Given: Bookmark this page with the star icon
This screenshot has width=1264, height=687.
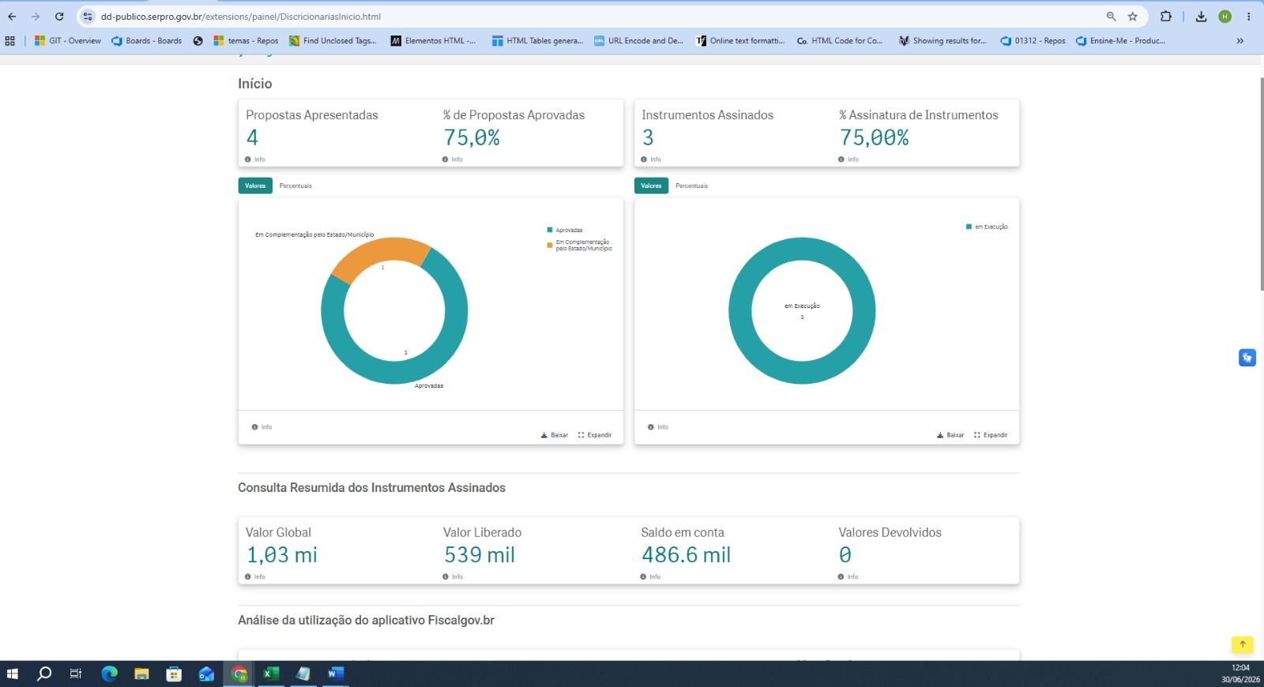Looking at the screenshot, I should [x=1133, y=17].
